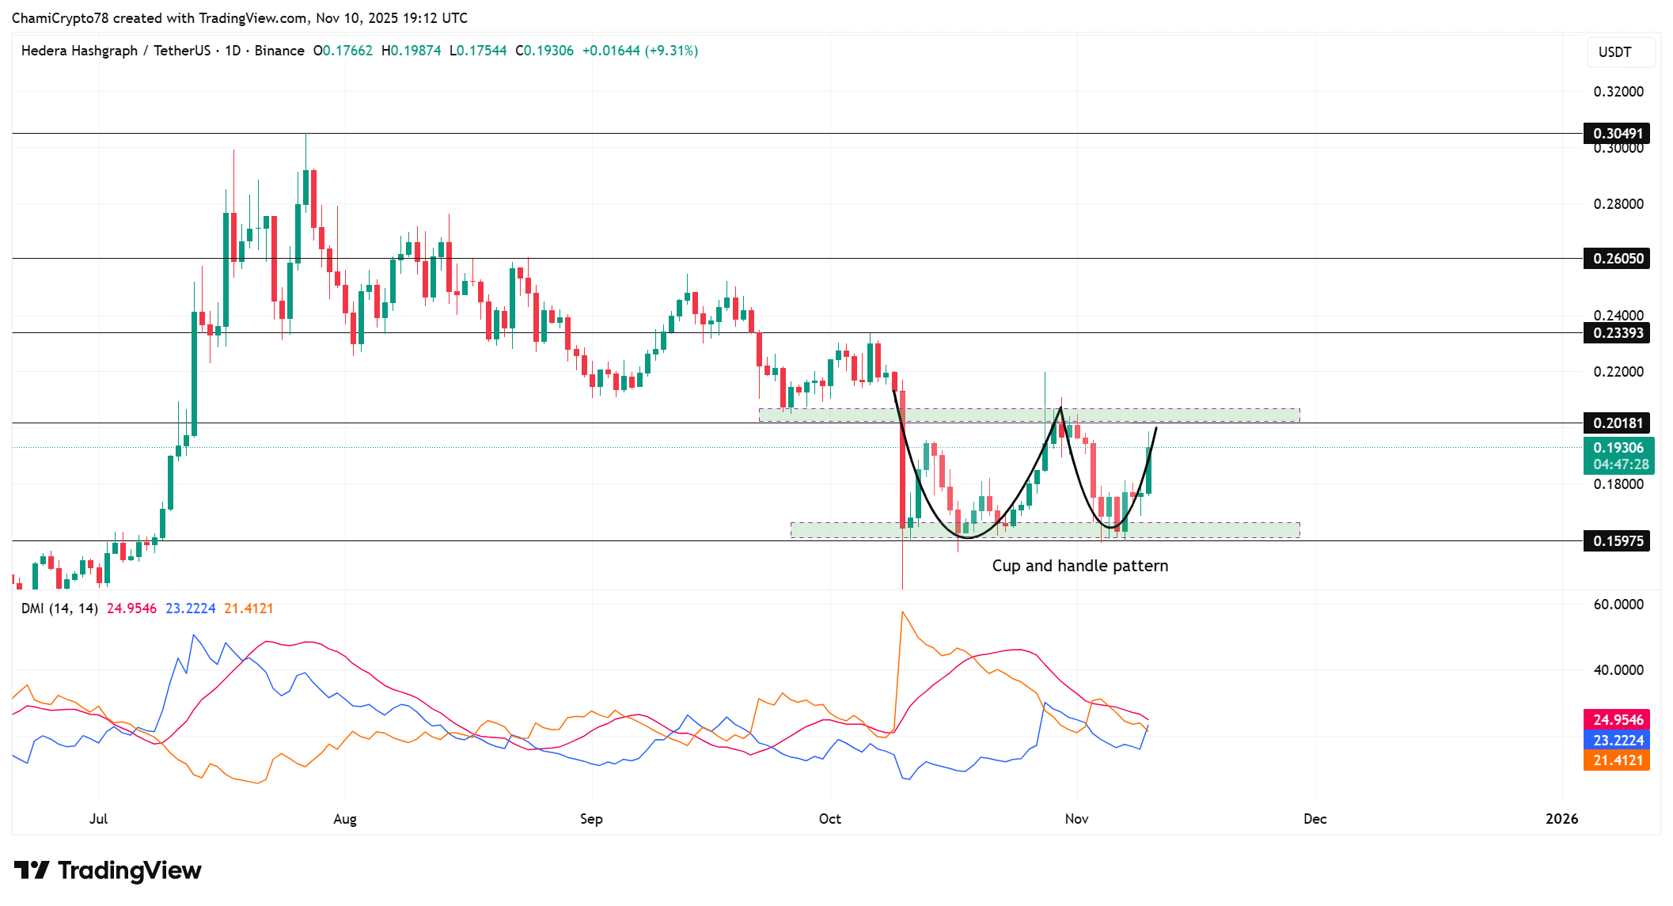This screenshot has height=906, width=1673.
Task: Click the 0.26050 price level label
Action: (x=1616, y=259)
